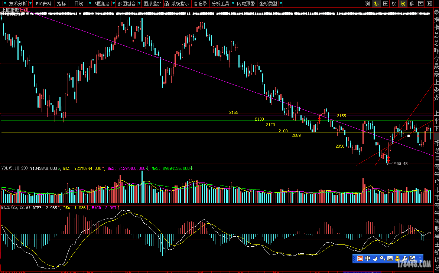Click the 1999.48 low price label
Image resolution: width=439 pixels, height=273 pixels.
(x=400, y=164)
